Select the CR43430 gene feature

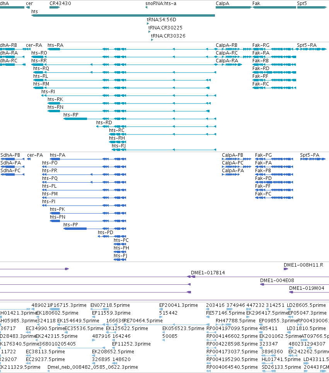(x=55, y=7)
